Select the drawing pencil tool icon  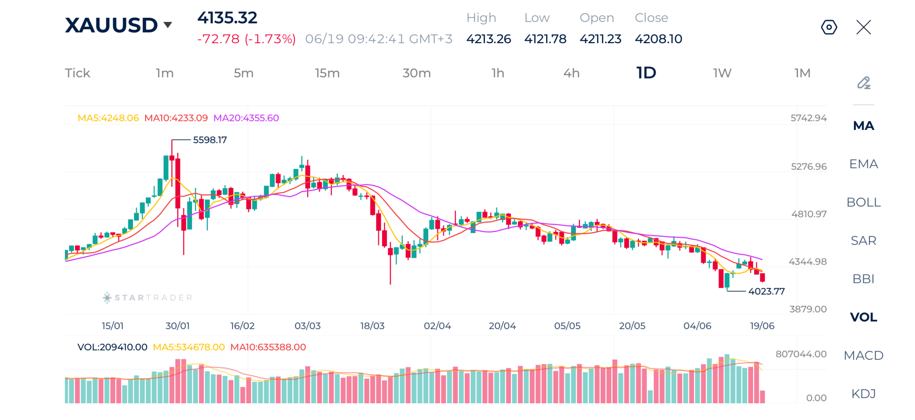[863, 83]
